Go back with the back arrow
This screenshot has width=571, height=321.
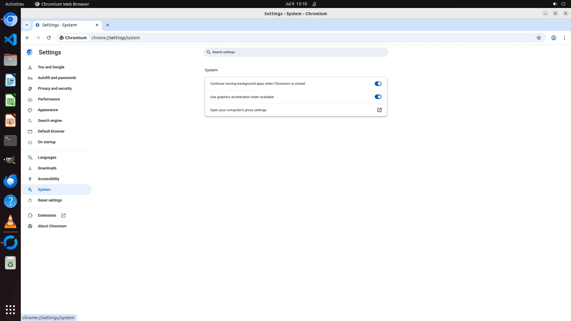coord(27,38)
